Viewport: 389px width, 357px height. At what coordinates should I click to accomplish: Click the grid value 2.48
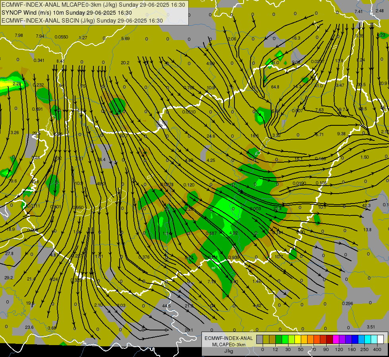click(x=379, y=11)
